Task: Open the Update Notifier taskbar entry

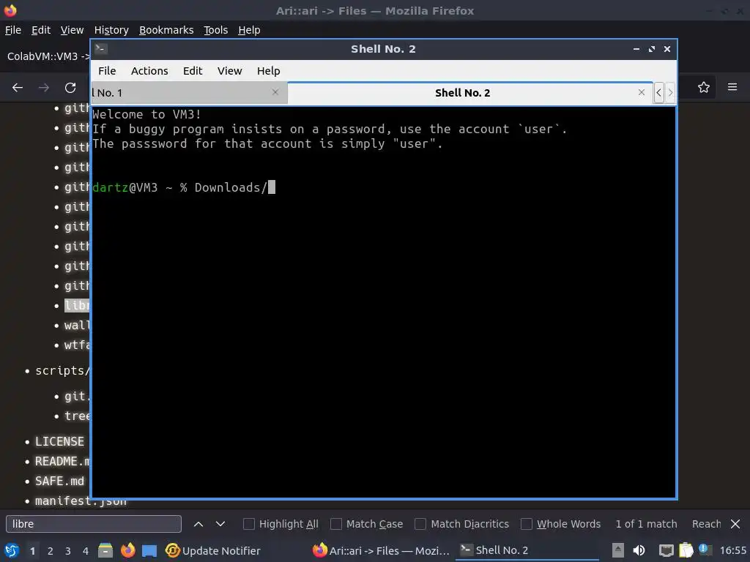Action: pyautogui.click(x=213, y=550)
